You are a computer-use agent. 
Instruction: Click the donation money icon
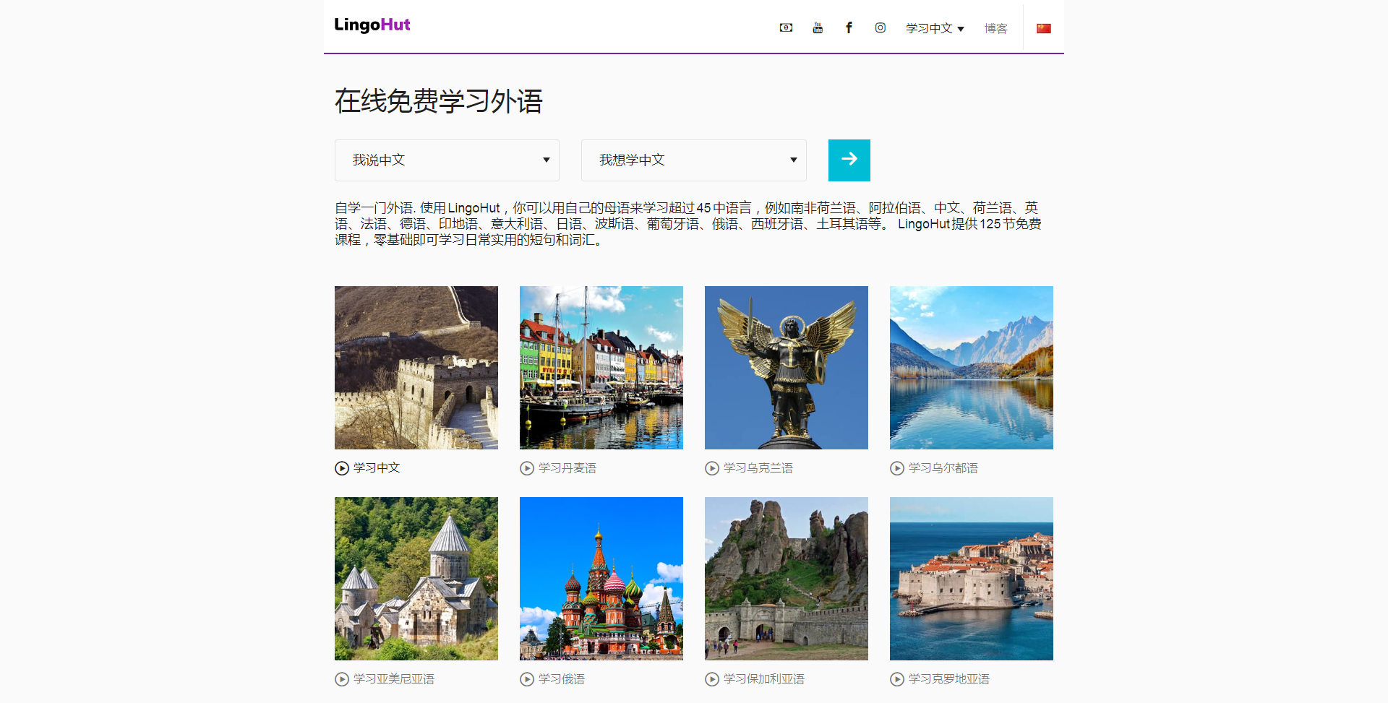click(x=786, y=27)
